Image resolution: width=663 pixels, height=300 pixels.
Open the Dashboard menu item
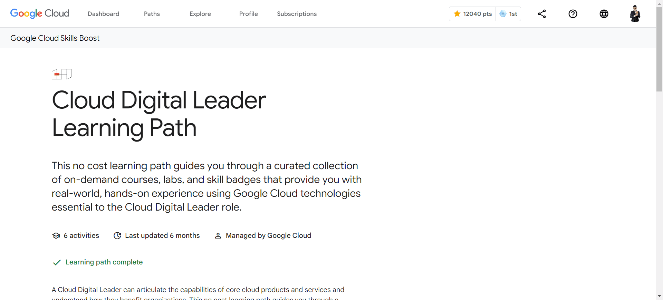(103, 14)
